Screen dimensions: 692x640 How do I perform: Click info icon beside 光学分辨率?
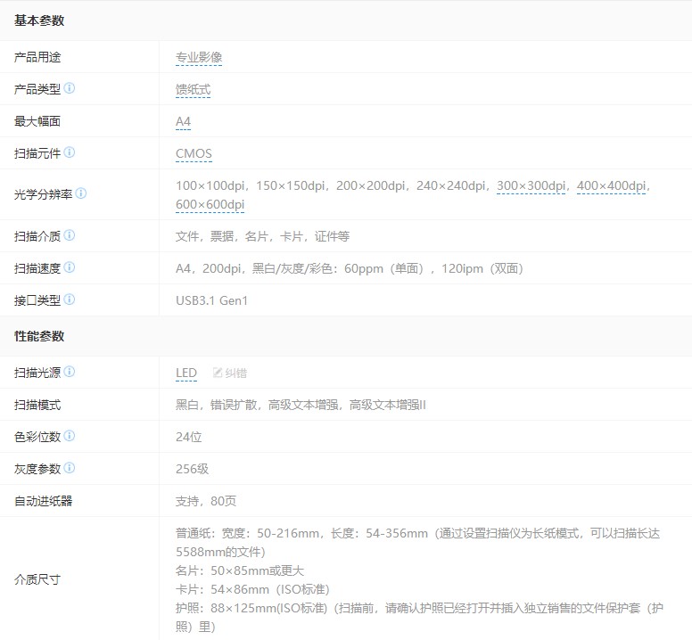(x=81, y=193)
